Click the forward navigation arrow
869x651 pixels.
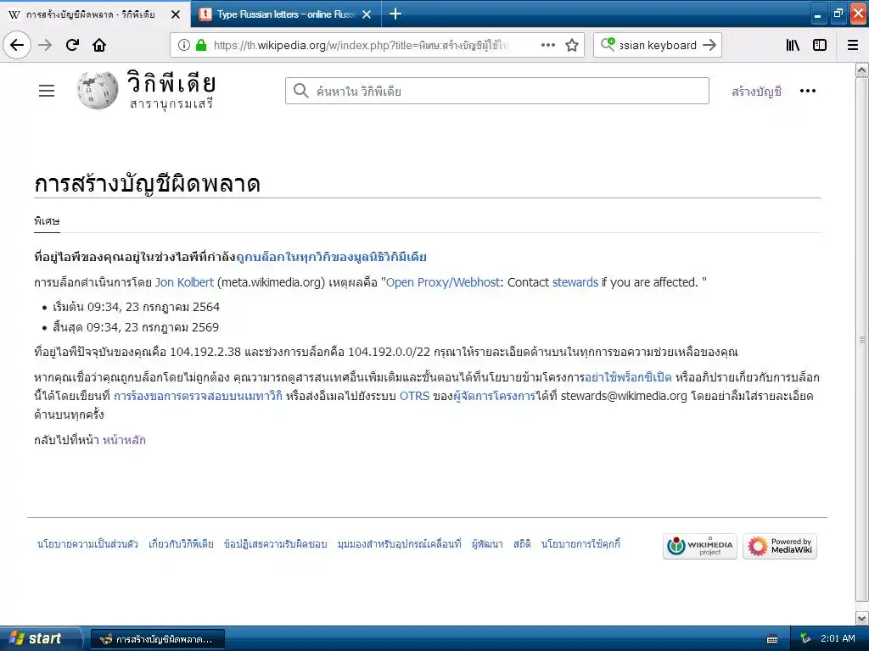pos(46,45)
